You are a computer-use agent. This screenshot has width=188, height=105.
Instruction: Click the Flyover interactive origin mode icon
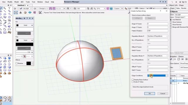(x=21, y=13)
